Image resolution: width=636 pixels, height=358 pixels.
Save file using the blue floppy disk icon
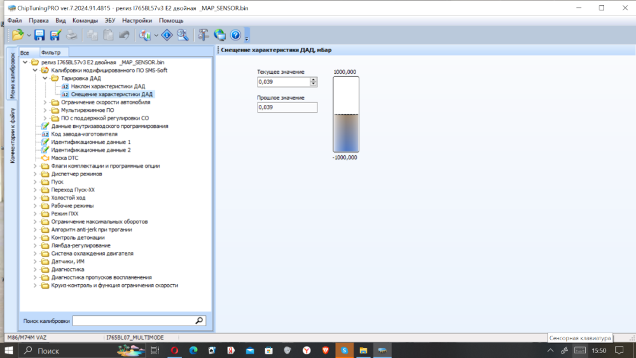point(39,35)
